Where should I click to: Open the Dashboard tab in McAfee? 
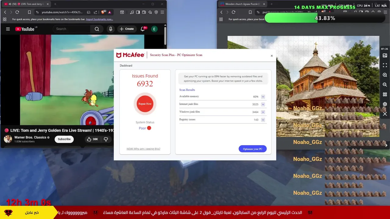pos(126,65)
